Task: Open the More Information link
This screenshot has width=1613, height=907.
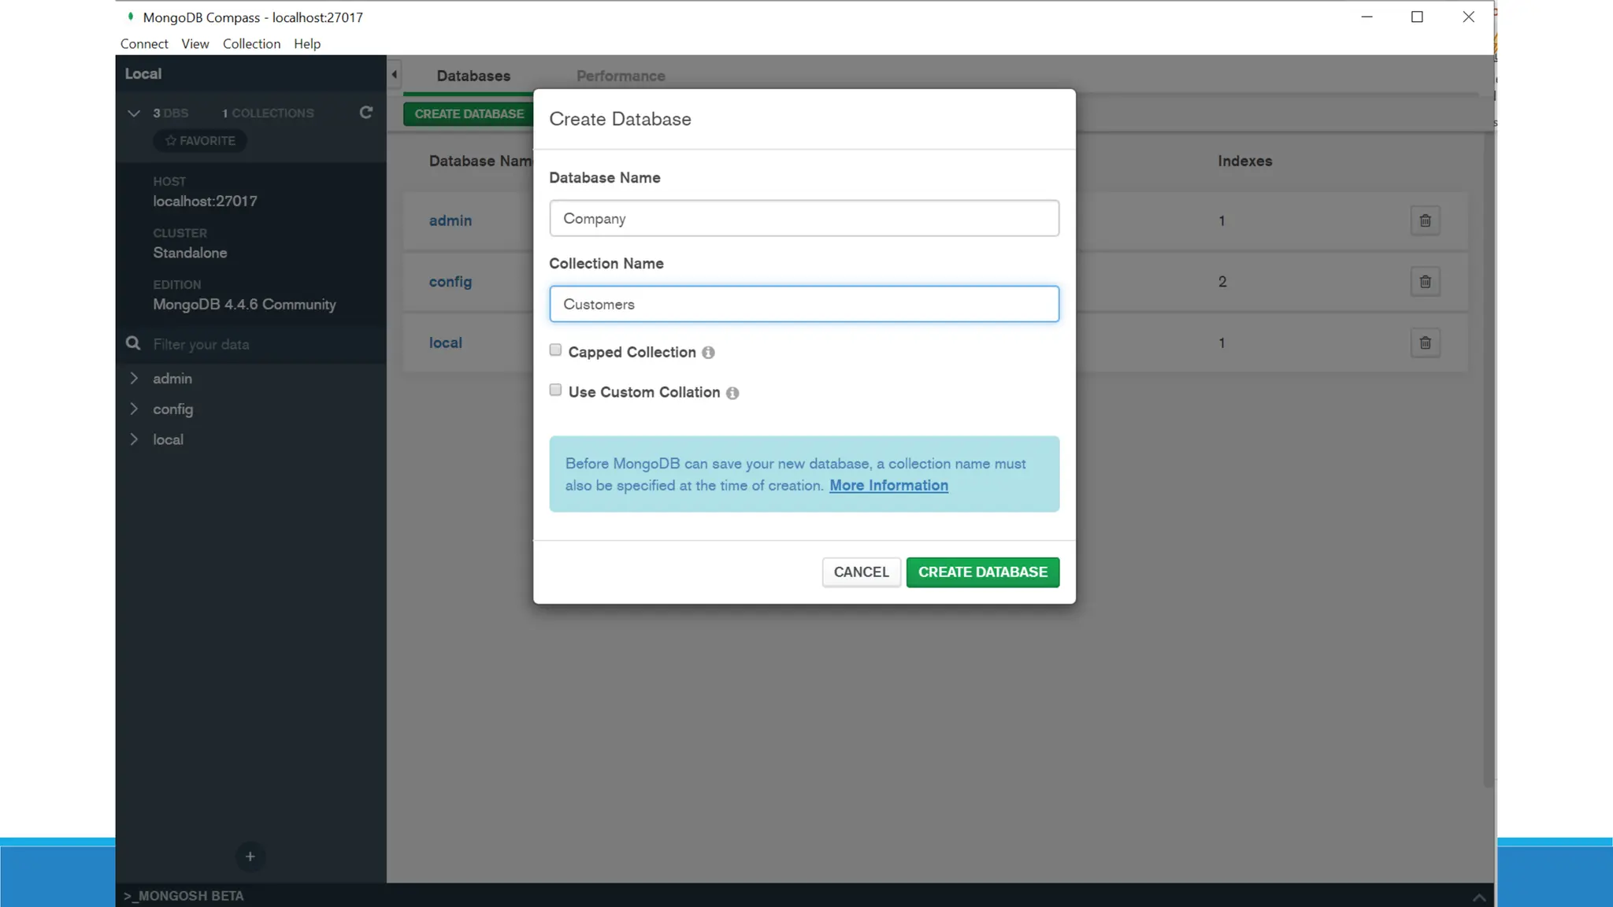Action: 888,486
